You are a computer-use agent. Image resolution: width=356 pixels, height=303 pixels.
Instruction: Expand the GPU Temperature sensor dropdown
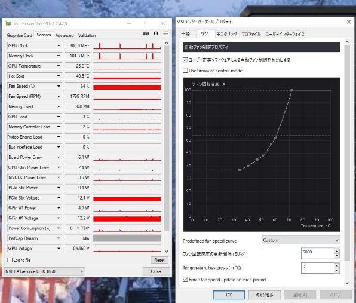pos(59,66)
